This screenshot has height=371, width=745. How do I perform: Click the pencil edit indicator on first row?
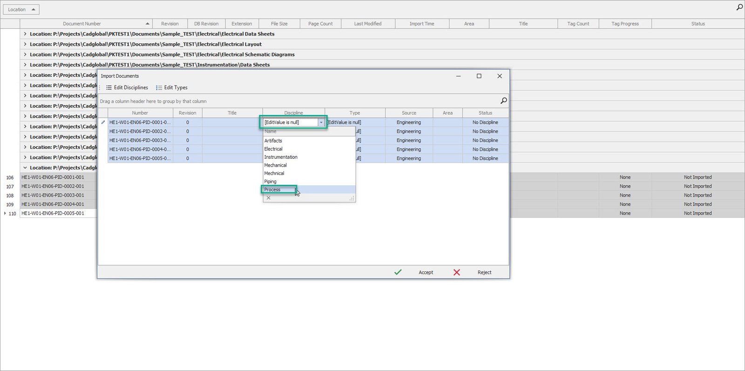click(103, 122)
